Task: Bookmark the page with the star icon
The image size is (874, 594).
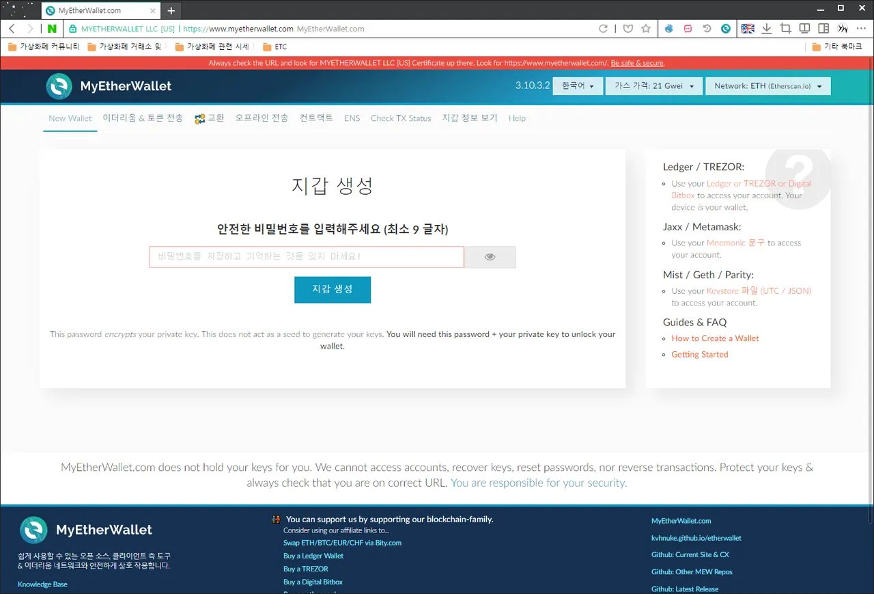Action: [x=646, y=29]
